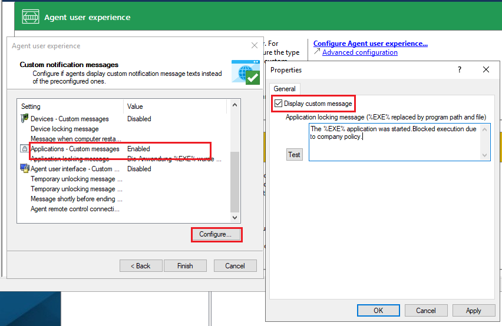This screenshot has height=326, width=502.
Task: Open the Configure Agent user experience link
Action: pos(370,44)
